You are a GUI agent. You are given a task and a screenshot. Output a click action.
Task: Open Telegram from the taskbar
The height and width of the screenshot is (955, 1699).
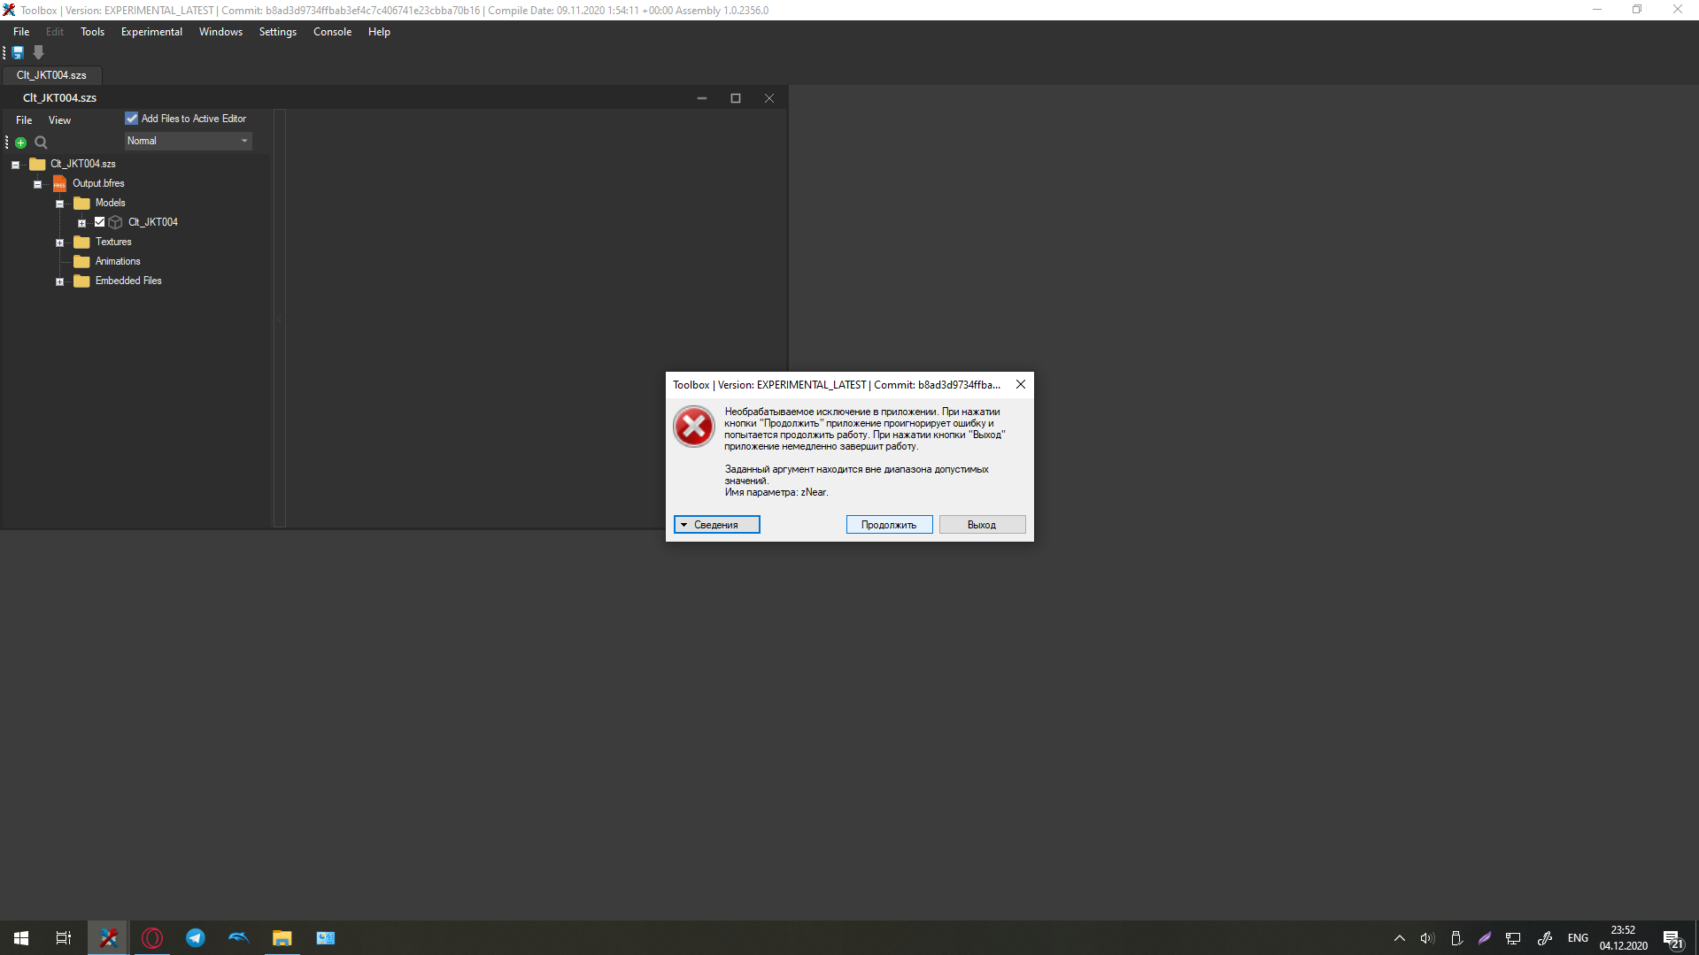pyautogui.click(x=195, y=937)
